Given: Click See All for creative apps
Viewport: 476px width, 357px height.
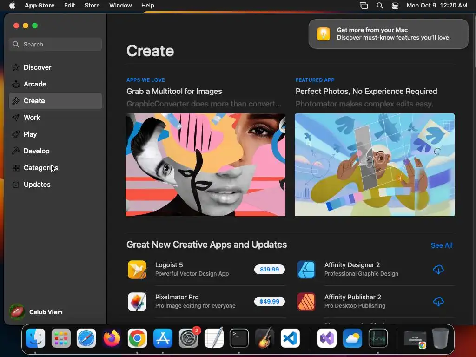Looking at the screenshot, I should [x=442, y=245].
